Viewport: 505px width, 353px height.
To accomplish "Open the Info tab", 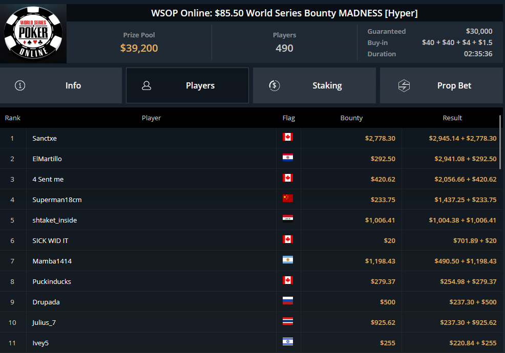I will pyautogui.click(x=61, y=85).
